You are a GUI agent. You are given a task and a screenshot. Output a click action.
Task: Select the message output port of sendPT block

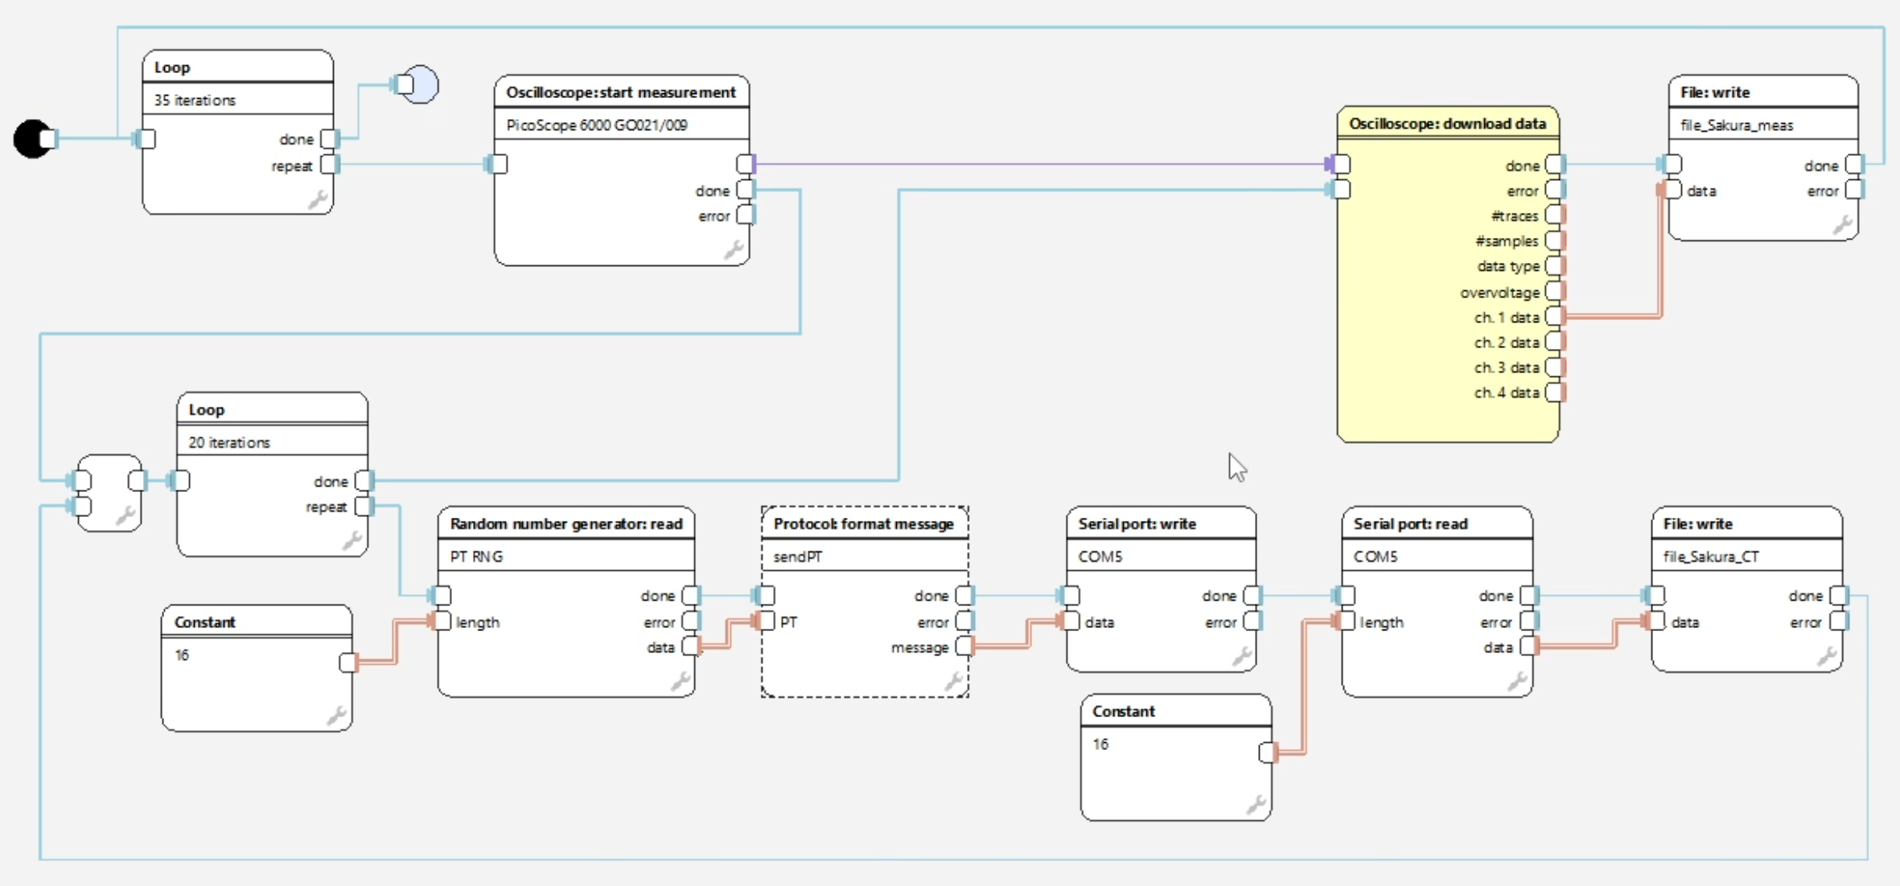tap(964, 646)
